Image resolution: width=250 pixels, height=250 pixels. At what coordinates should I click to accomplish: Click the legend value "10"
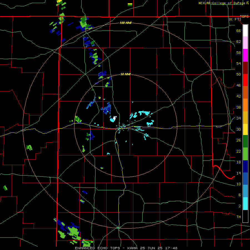(x=239, y=184)
